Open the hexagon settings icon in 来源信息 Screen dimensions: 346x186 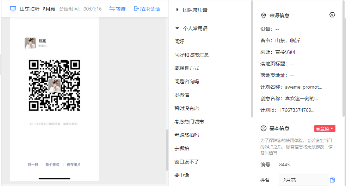coord(332,15)
